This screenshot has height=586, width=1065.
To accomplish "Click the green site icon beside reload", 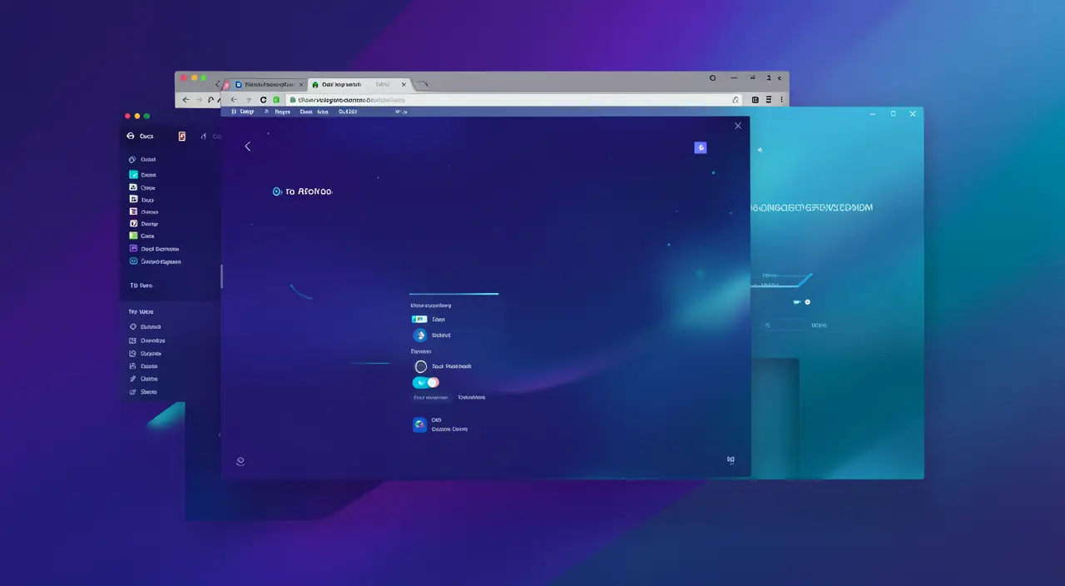I will [276, 99].
